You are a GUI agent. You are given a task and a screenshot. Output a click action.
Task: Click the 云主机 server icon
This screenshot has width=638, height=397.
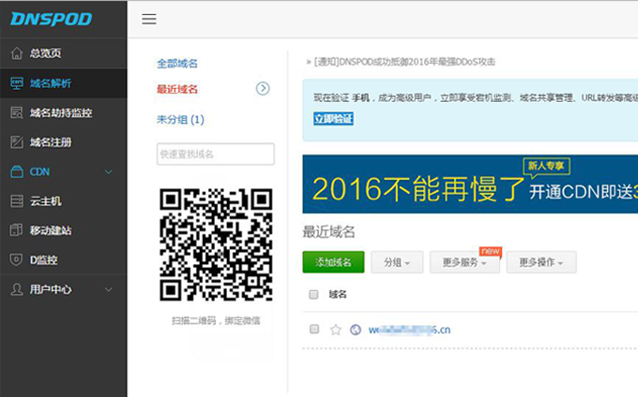[16, 201]
